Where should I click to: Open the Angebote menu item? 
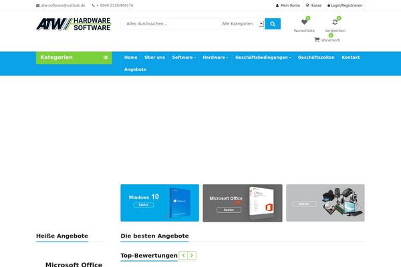coord(135,69)
